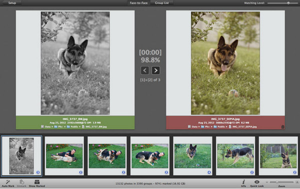Image resolution: width=300 pixels, height=189 pixels.
Task: Toggle mark on IMG_3737_SEPIA.jpg red label
Action: [225, 122]
